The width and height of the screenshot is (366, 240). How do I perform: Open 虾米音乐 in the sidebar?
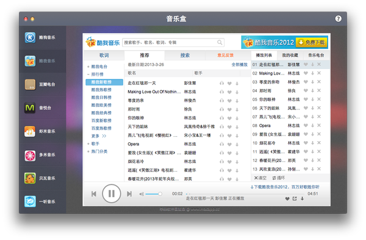tap(43, 131)
